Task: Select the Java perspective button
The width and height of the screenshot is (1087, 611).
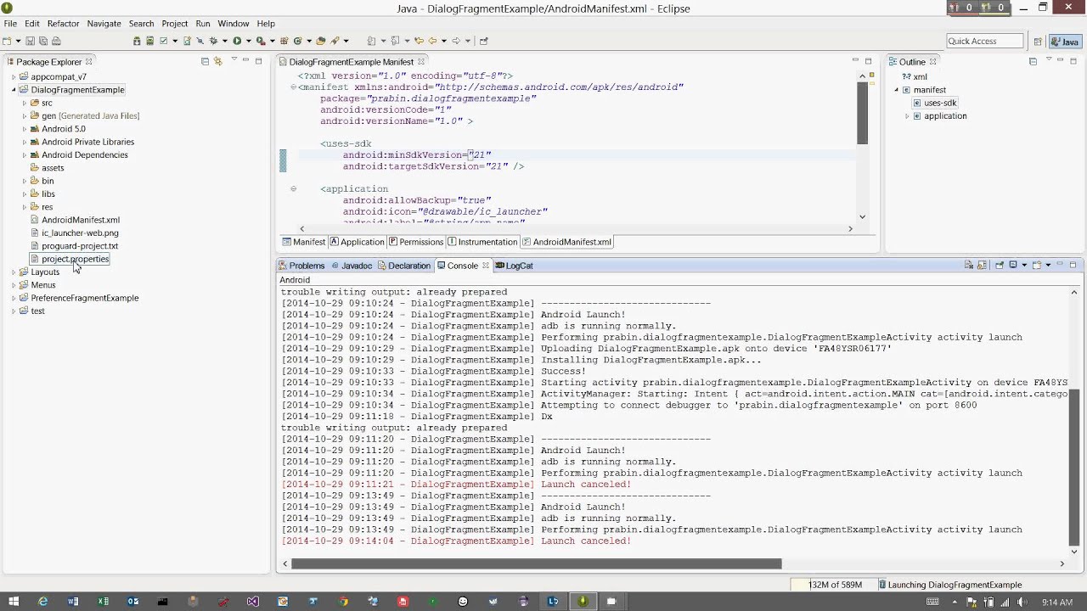Action: (x=1066, y=41)
